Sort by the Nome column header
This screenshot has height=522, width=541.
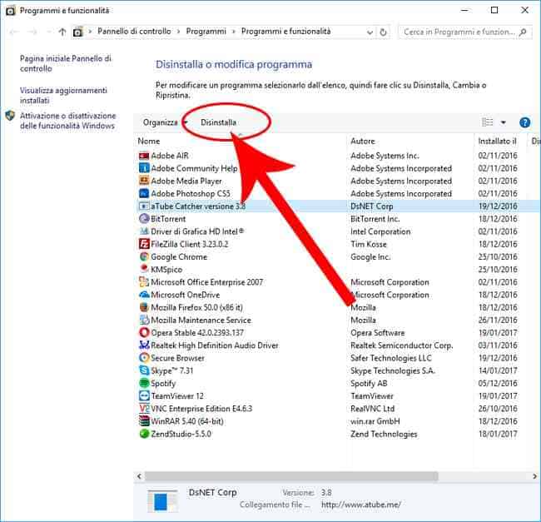point(149,141)
